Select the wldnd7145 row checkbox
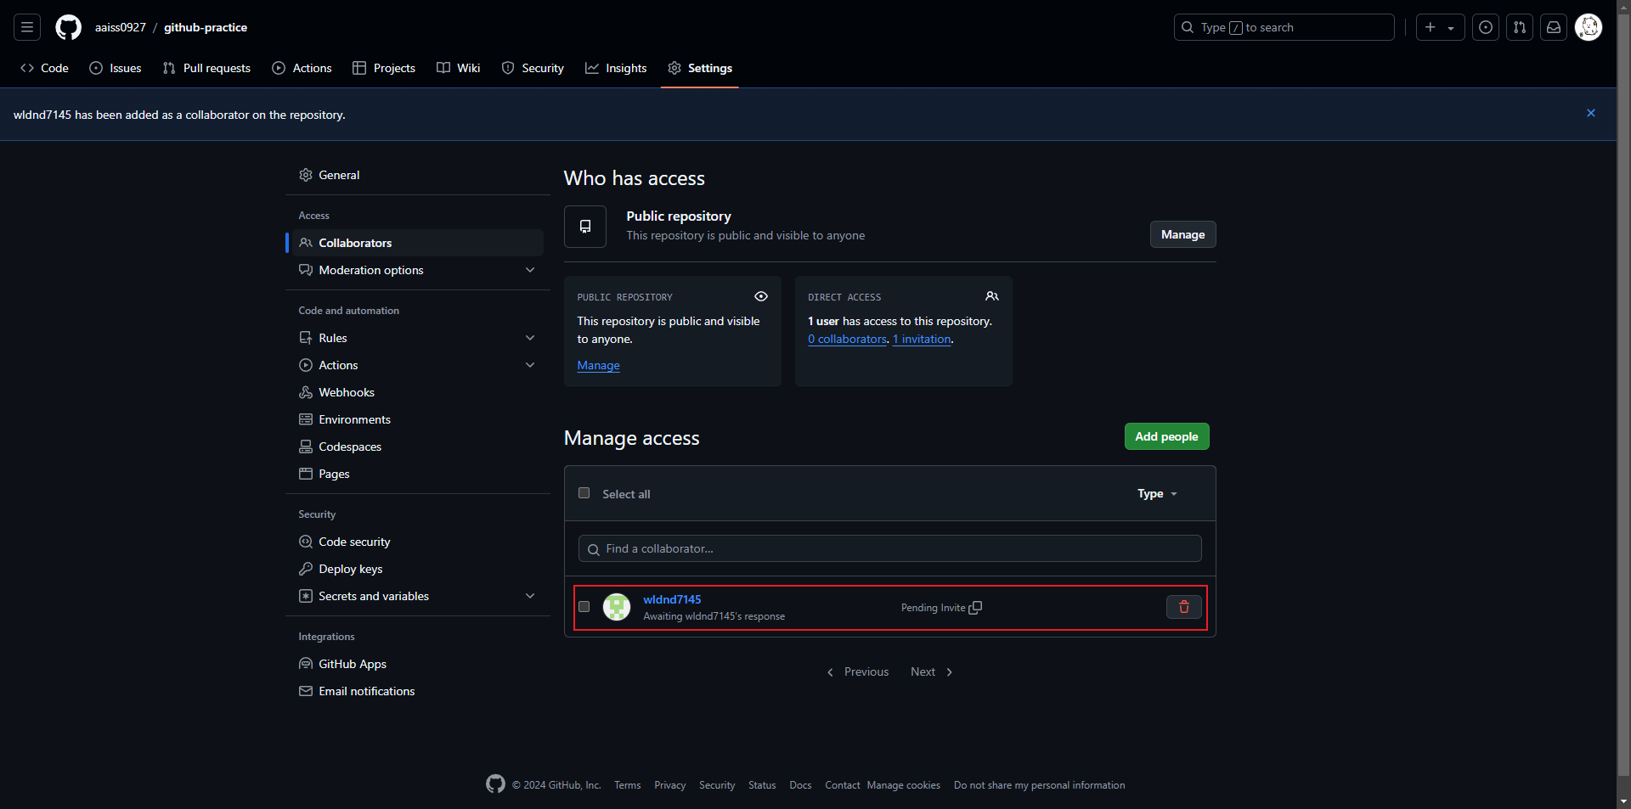The width and height of the screenshot is (1631, 809). (x=584, y=607)
